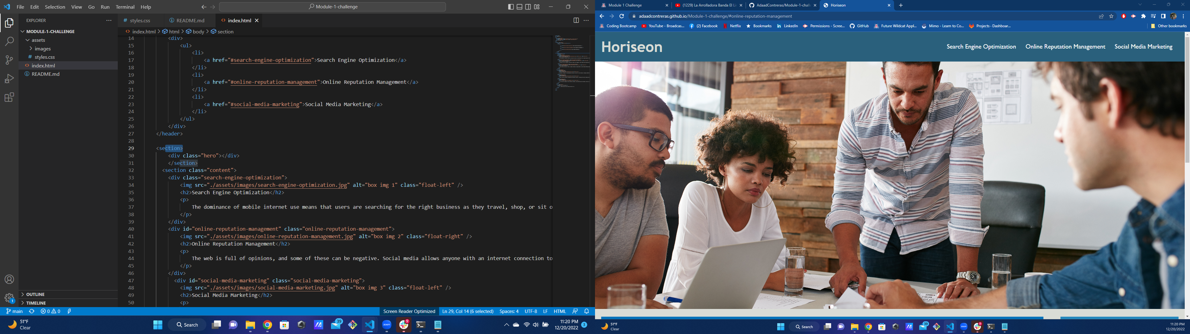Open the notifications bell in VS Code status bar
This screenshot has height=334, width=1190.
587,311
